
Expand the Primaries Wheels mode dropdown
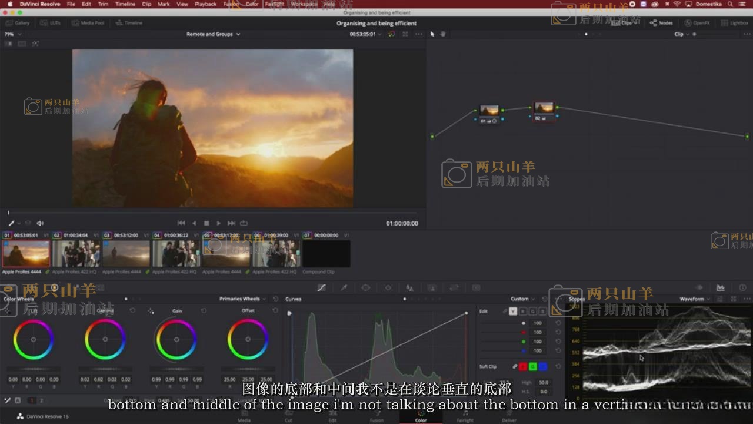(x=242, y=299)
